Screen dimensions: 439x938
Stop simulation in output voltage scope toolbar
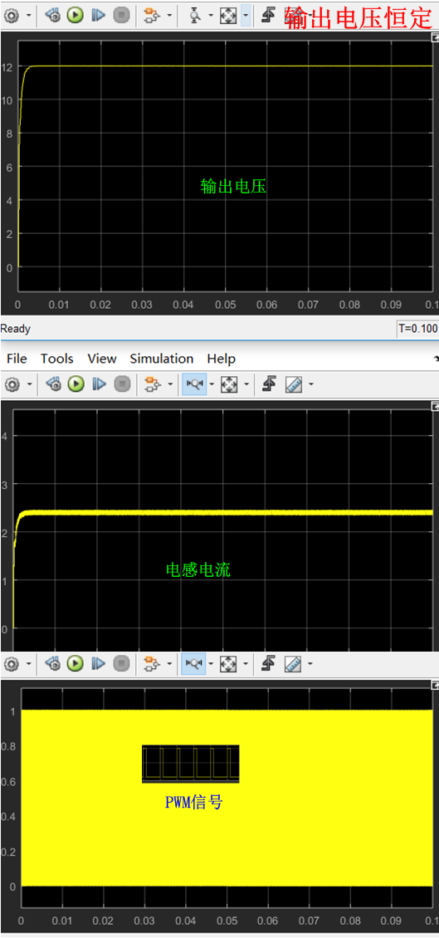click(x=121, y=16)
